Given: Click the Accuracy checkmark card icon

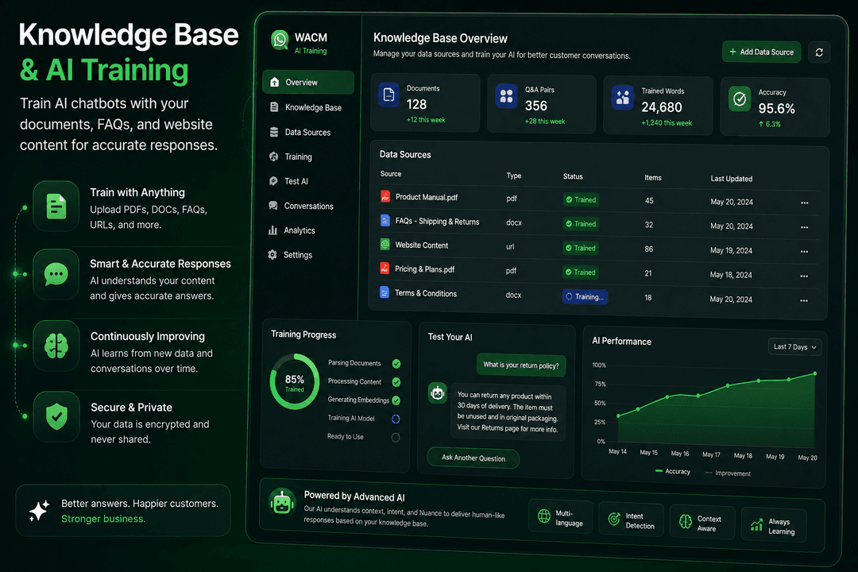Looking at the screenshot, I should click(740, 99).
